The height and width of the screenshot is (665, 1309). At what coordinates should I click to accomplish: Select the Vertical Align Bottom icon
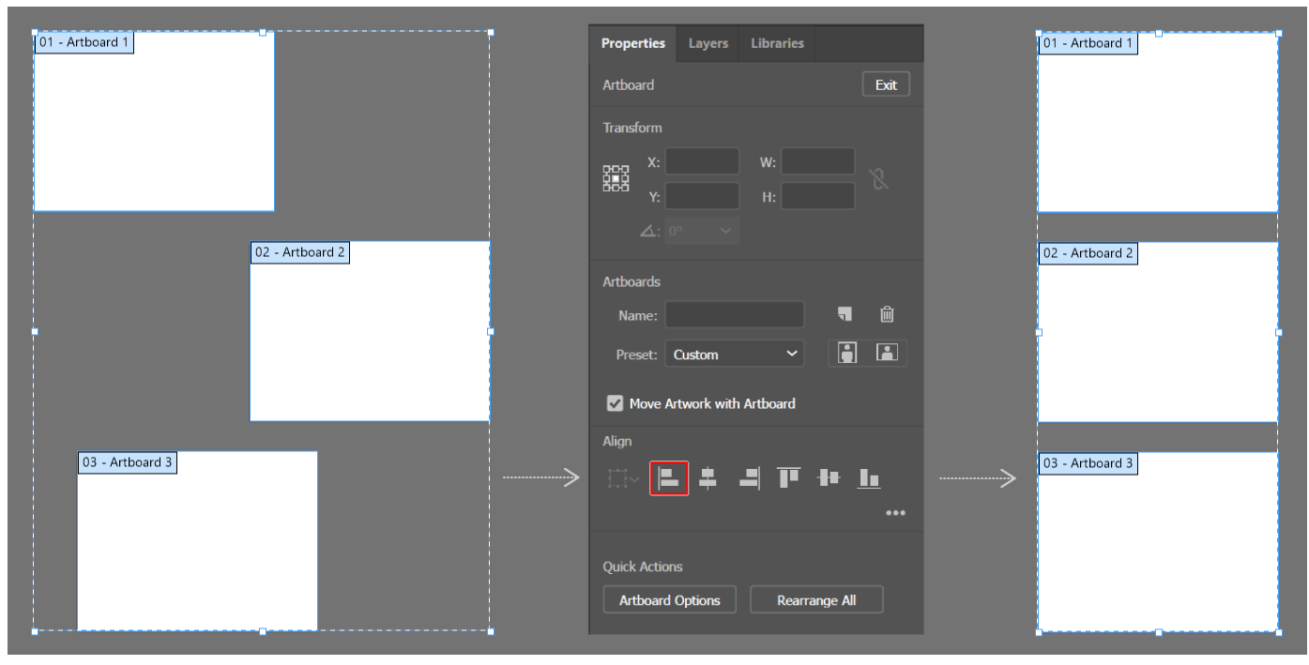[868, 477]
